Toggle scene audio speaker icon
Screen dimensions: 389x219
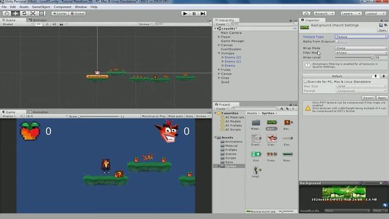[54, 24]
